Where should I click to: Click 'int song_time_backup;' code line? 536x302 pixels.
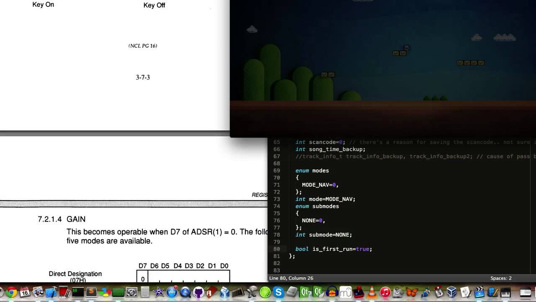(330, 149)
